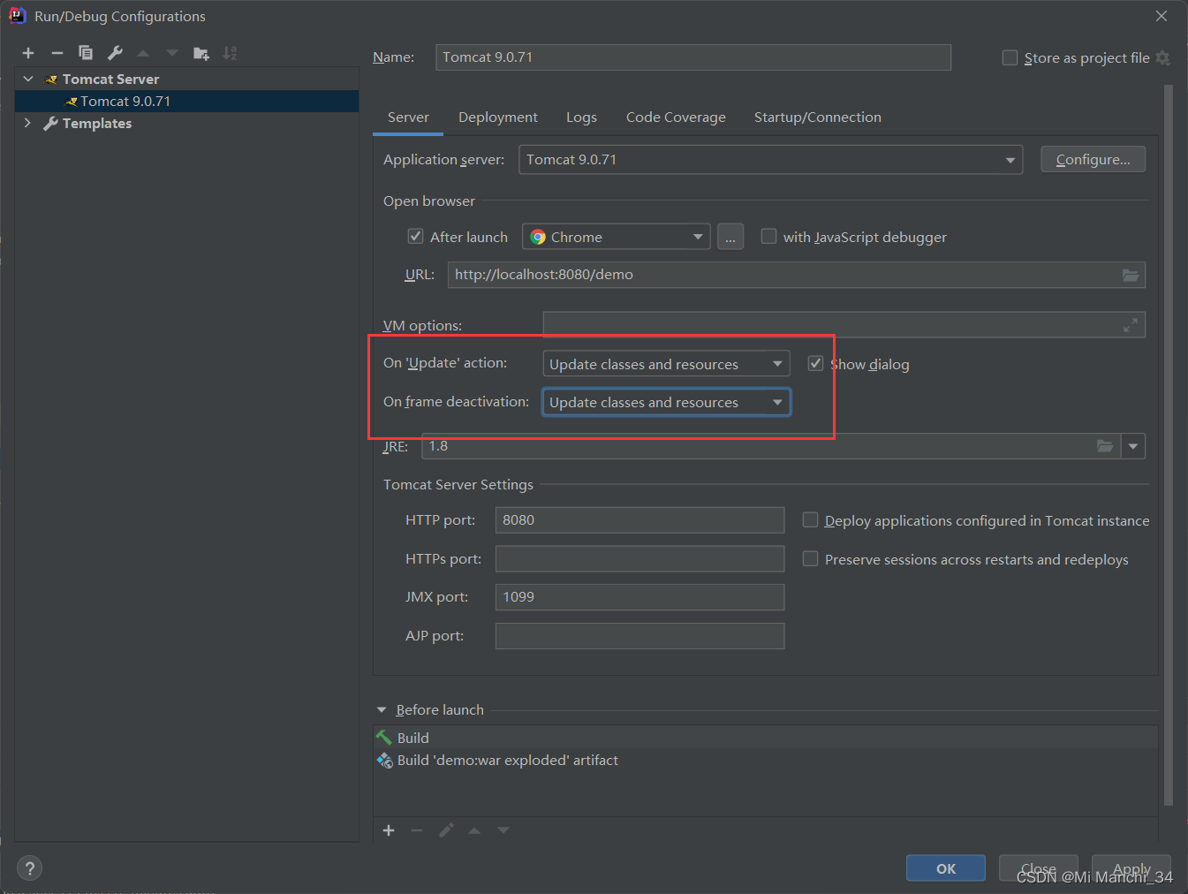Screen dimensions: 1188x894
Task: Open the Chrome browser dropdown
Action: pyautogui.click(x=617, y=237)
